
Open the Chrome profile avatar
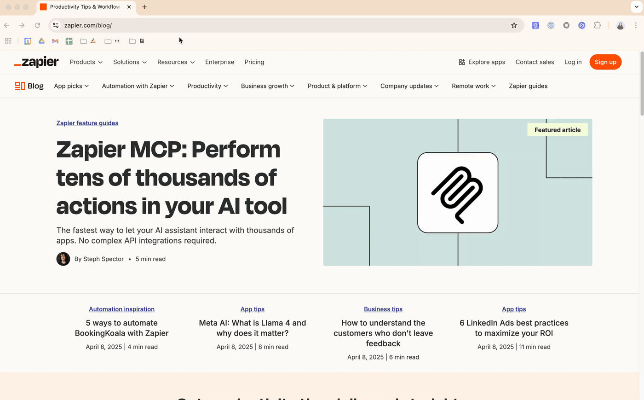[x=620, y=25]
